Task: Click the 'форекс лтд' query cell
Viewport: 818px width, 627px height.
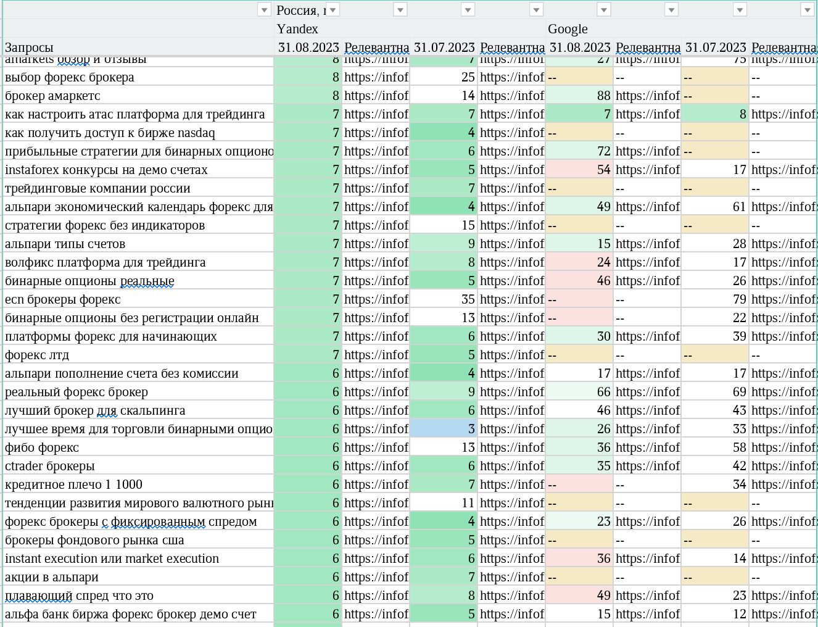Action: [138, 355]
